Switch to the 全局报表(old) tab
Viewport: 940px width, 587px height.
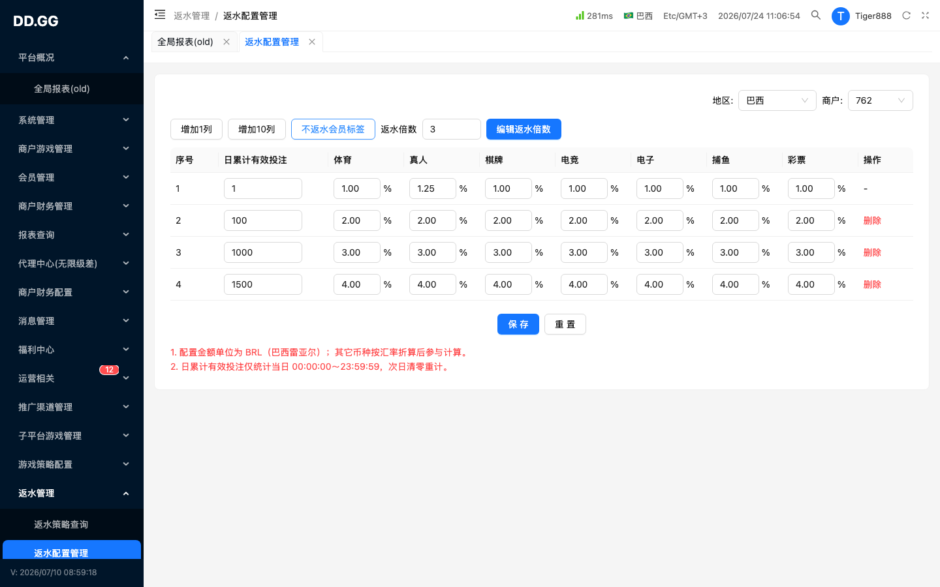pyautogui.click(x=185, y=42)
